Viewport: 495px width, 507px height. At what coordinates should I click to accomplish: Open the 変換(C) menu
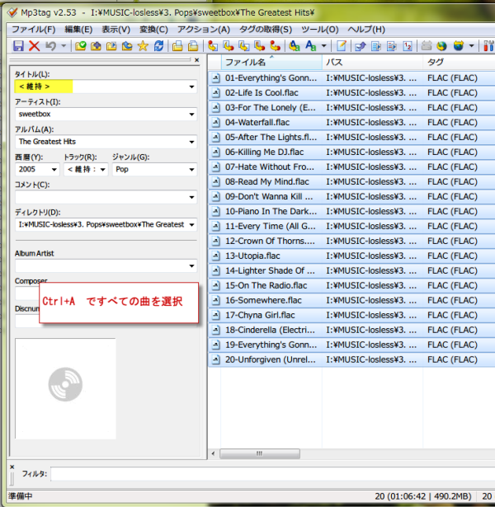[x=153, y=29]
